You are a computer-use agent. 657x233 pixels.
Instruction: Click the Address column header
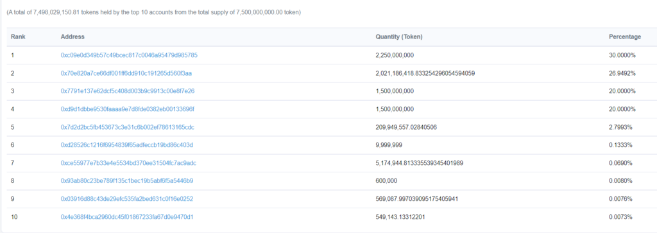73,37
